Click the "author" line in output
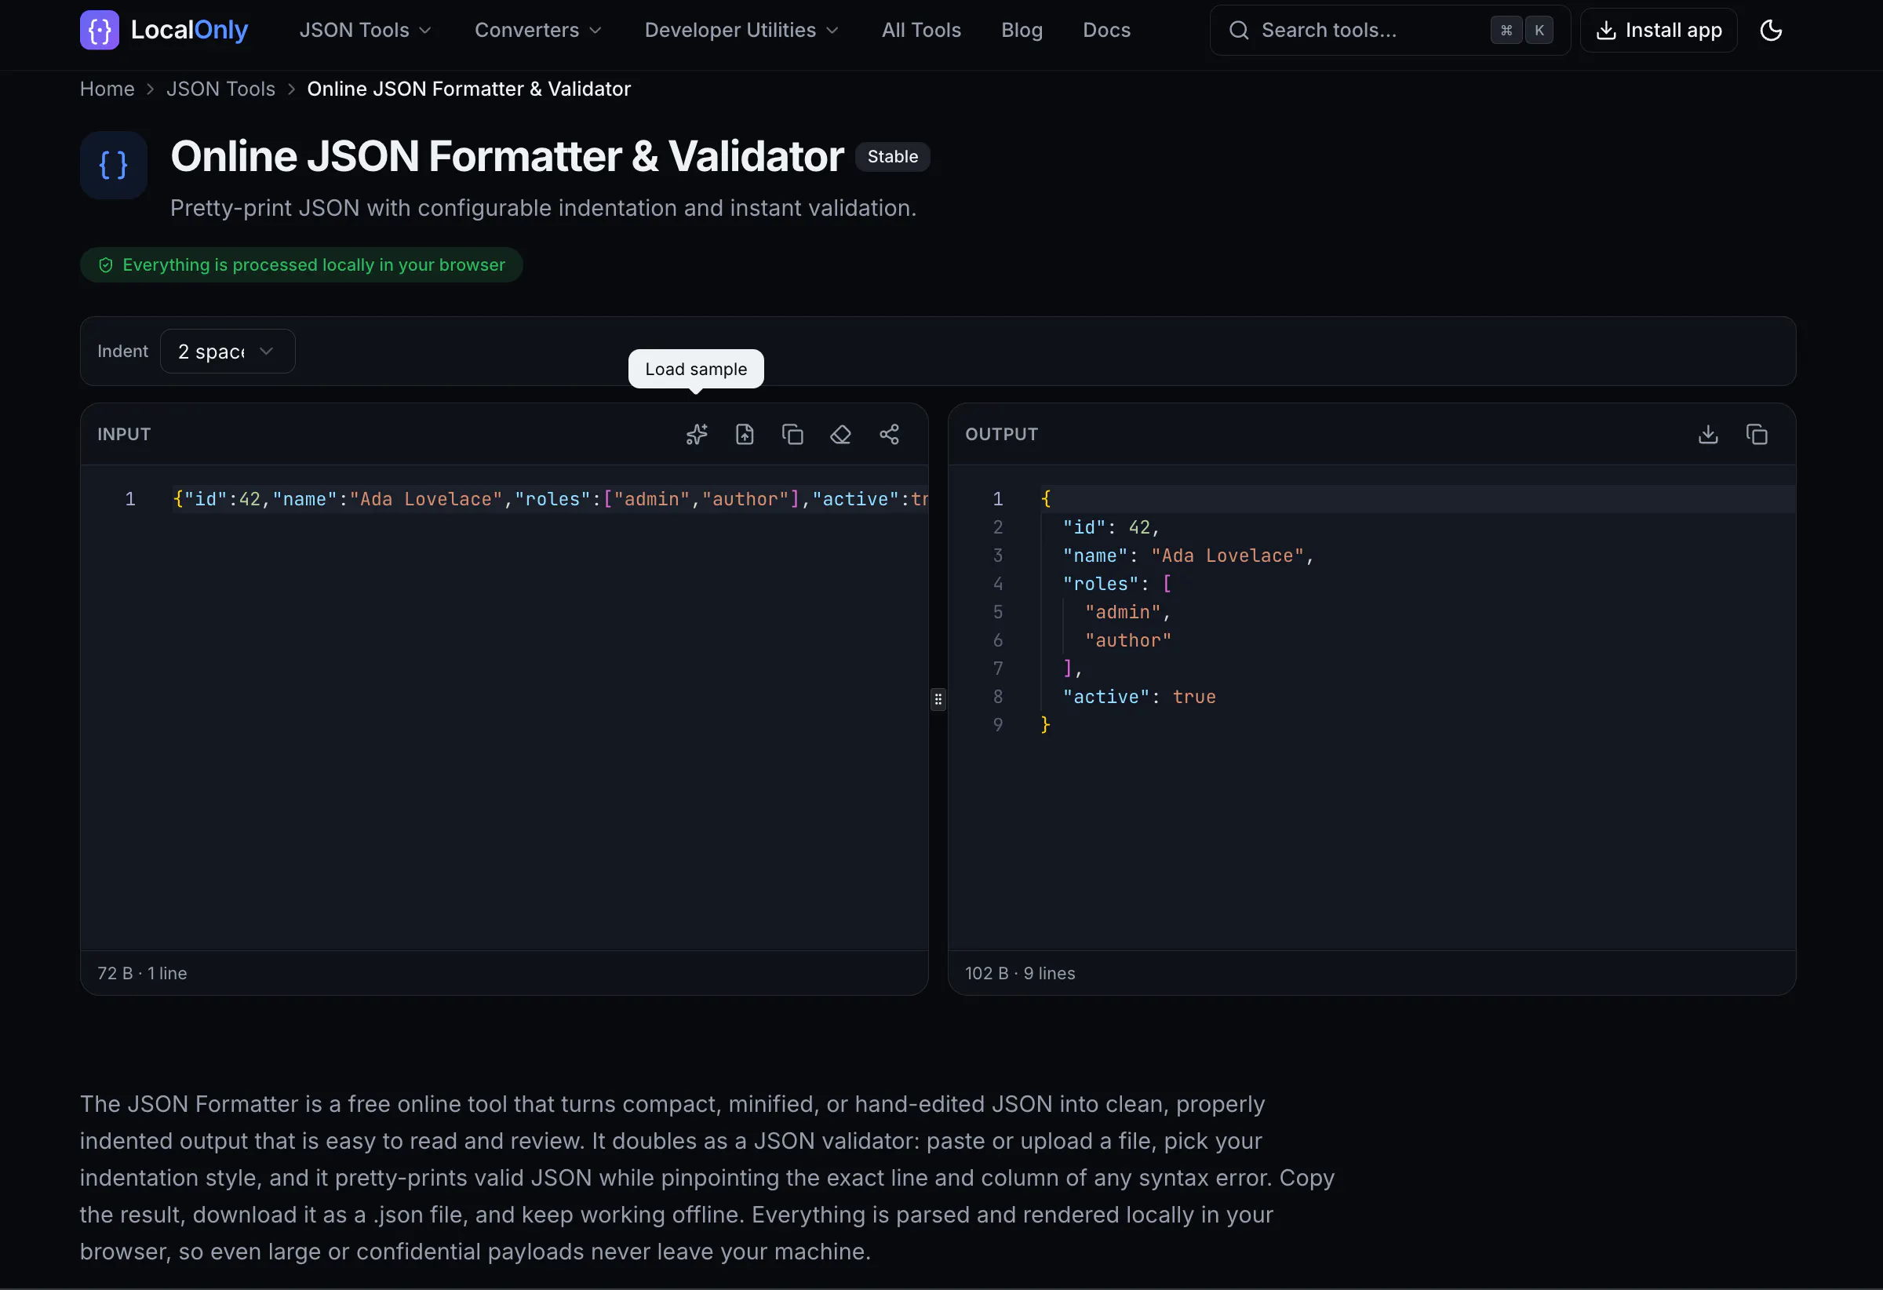This screenshot has height=1290, width=1883. [x=1128, y=640]
